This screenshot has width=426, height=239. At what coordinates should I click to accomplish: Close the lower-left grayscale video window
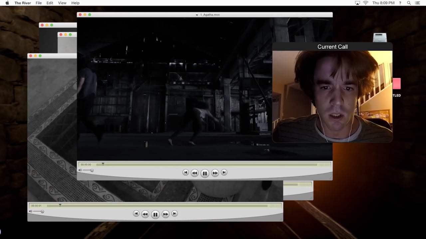click(x=31, y=56)
